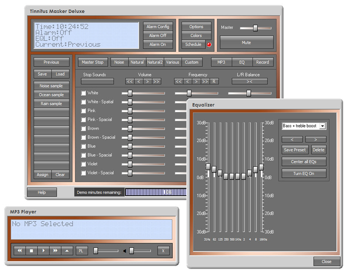This screenshot has width=349, height=273.
Task: Switch to the Various tab
Action: click(x=172, y=62)
